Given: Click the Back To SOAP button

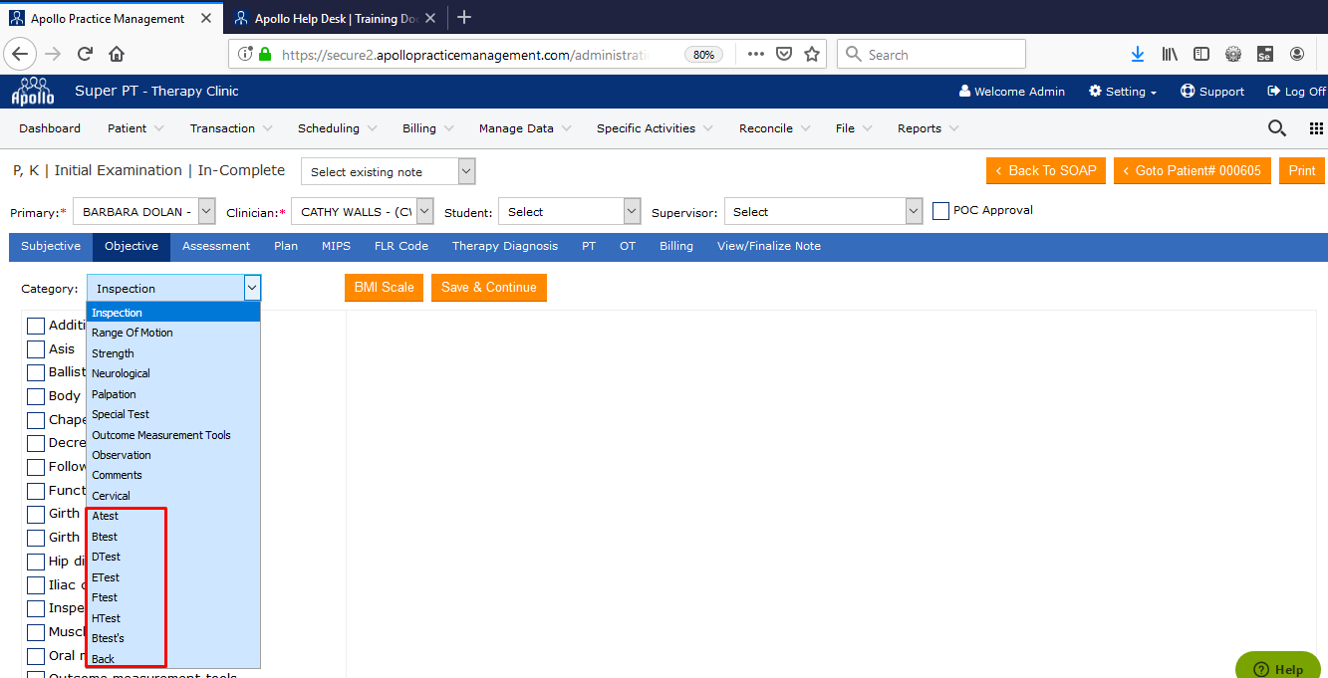Looking at the screenshot, I should pos(1045,170).
